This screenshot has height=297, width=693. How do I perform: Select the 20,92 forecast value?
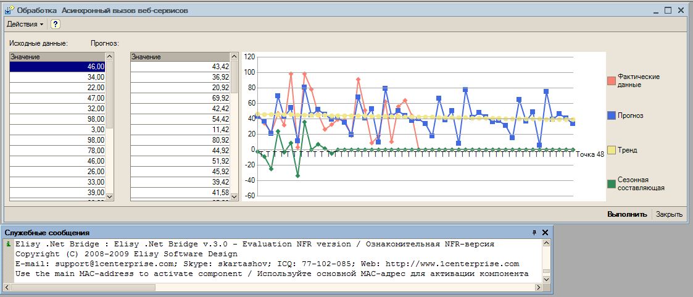pyautogui.click(x=181, y=88)
